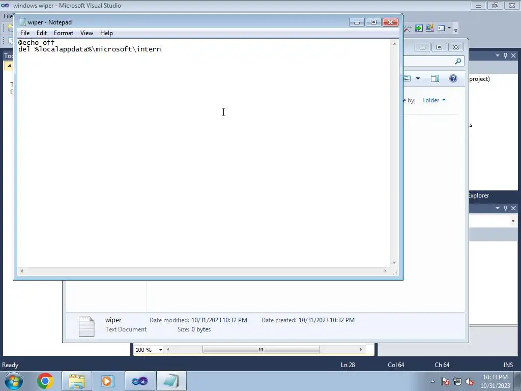Maximize the wiper Notepad window

click(x=373, y=22)
